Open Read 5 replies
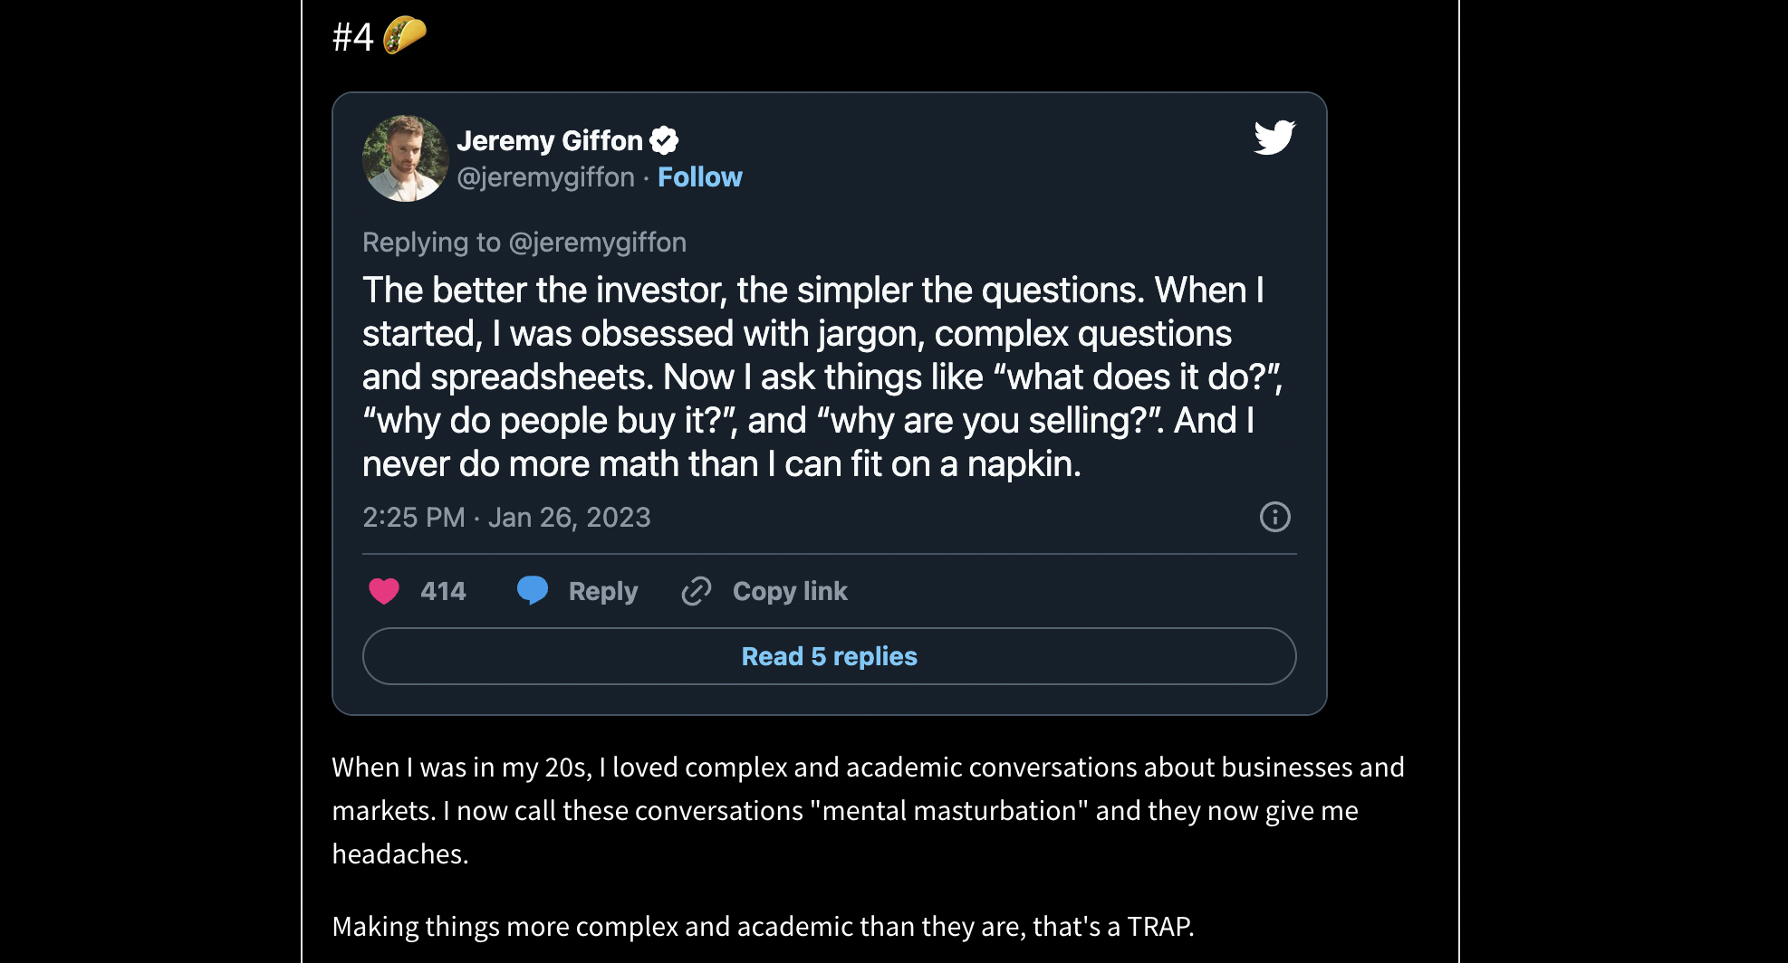1788x963 pixels. 830,656
